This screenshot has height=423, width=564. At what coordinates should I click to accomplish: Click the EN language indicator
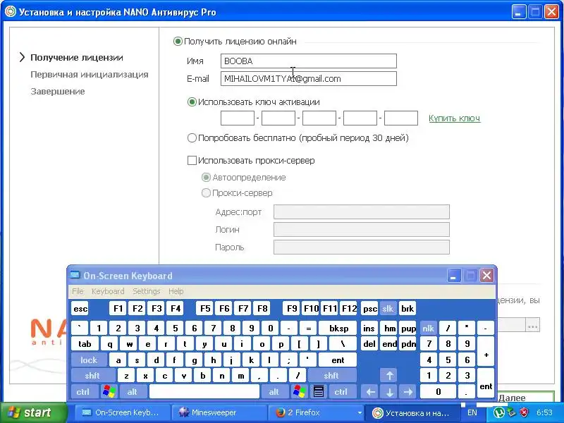[x=472, y=412]
